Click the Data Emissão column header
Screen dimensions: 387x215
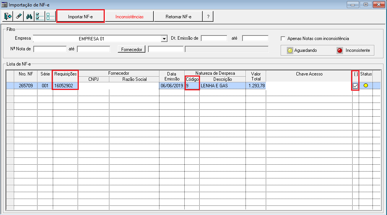tap(172, 76)
